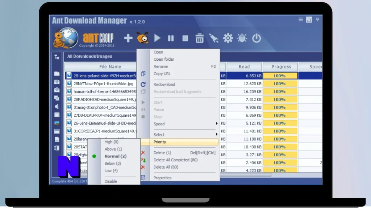Set priority to Normal (2)
The height and width of the screenshot is (208, 371).
pyautogui.click(x=116, y=156)
